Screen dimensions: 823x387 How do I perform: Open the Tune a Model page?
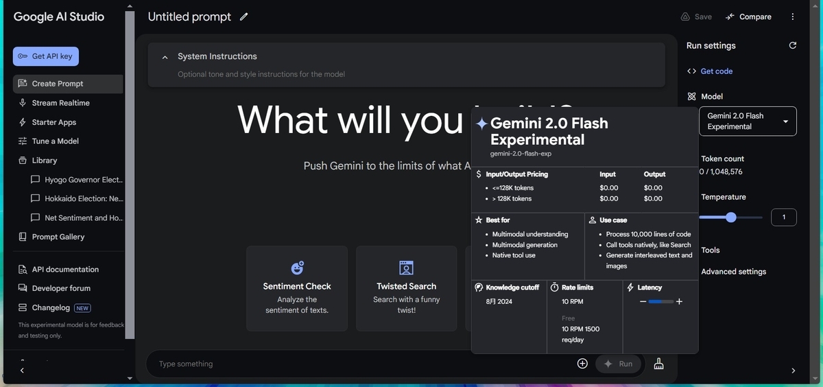68,141
